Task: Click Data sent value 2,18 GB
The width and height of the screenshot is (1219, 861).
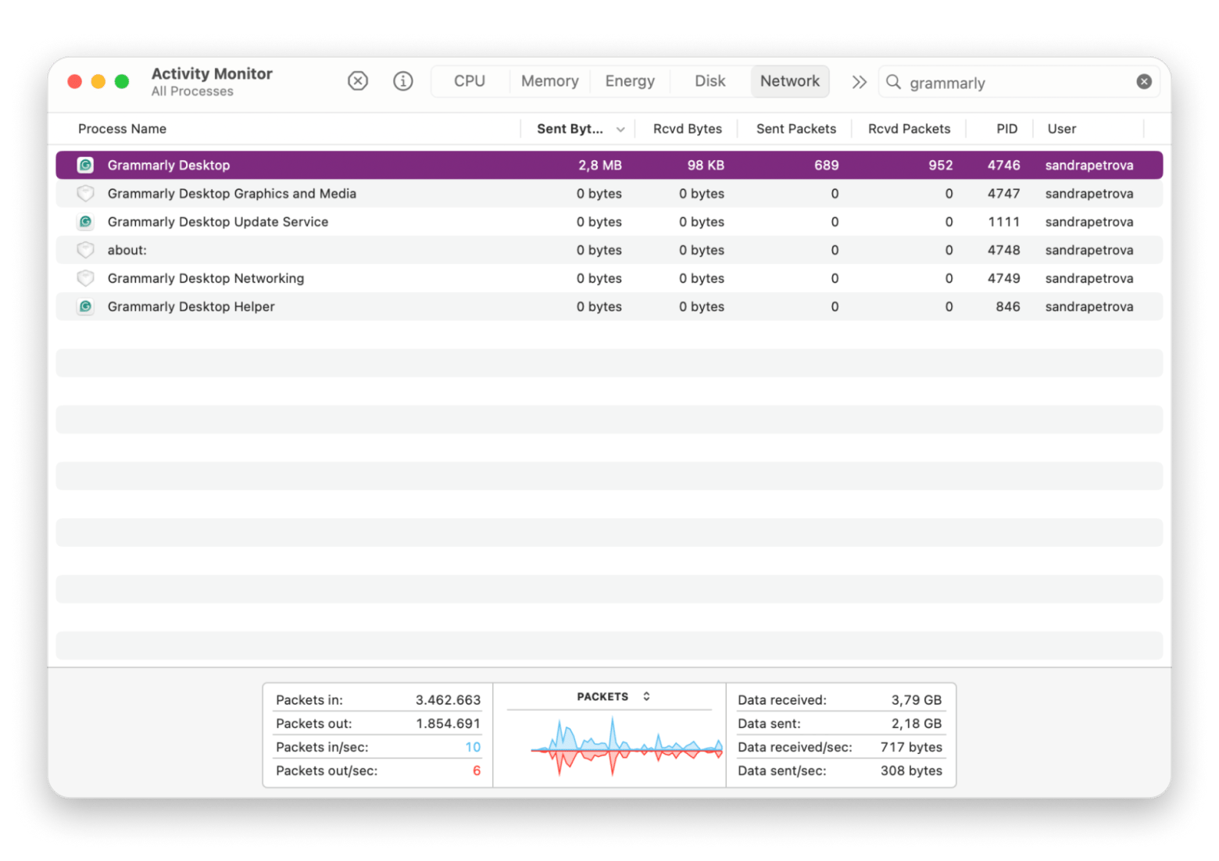Action: [917, 723]
